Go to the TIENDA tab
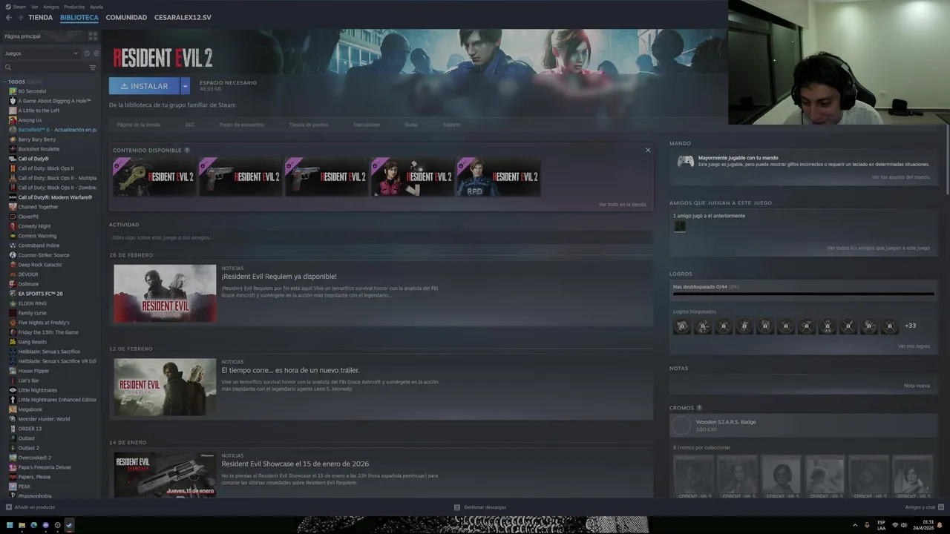Viewport: 950px width, 534px height. (x=41, y=17)
